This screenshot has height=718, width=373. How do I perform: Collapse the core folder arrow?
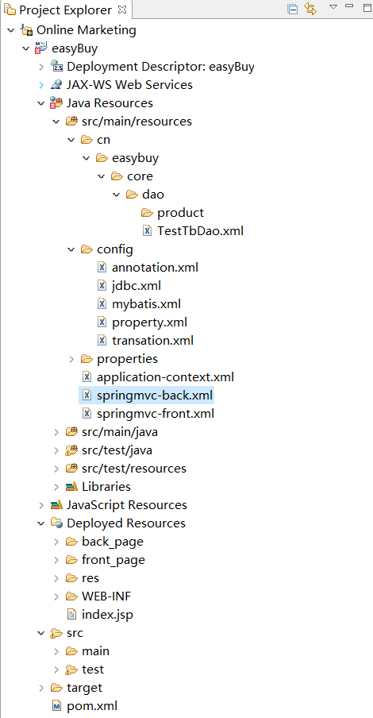tap(102, 176)
